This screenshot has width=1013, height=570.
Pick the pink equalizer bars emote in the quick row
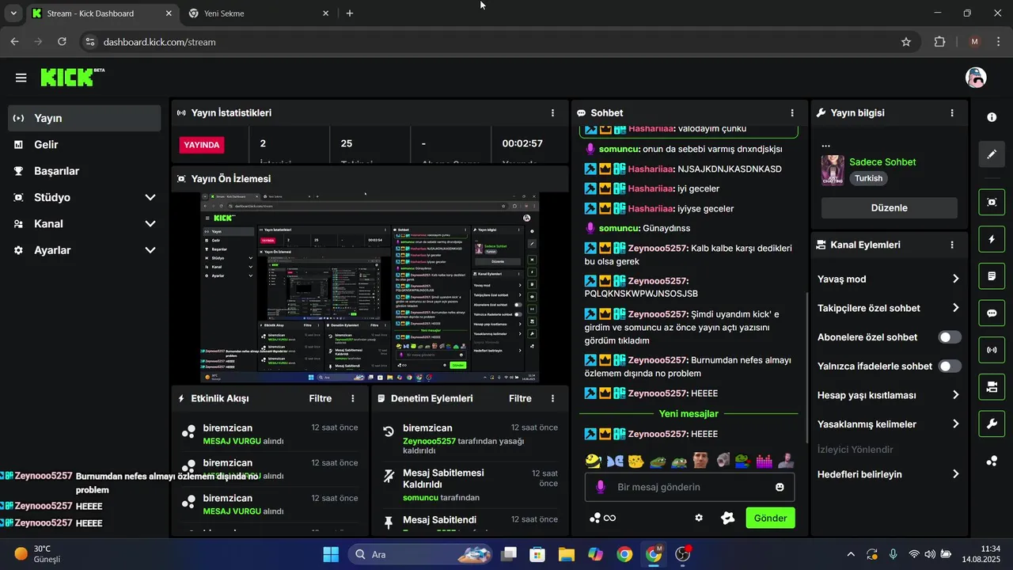pos(764,460)
